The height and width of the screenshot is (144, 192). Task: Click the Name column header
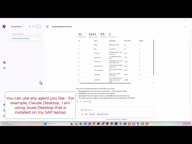pos(96,41)
